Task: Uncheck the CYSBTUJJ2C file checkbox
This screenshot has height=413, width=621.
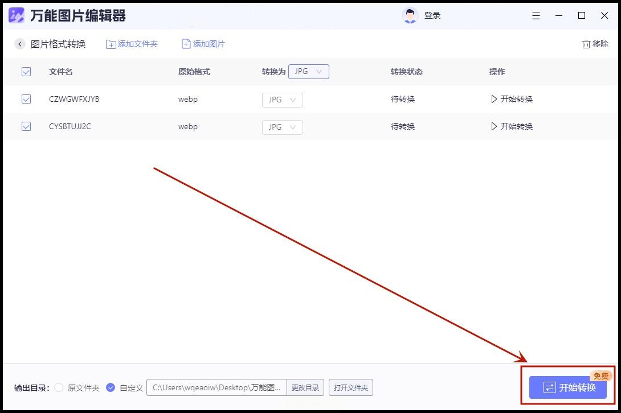Action: pos(26,126)
